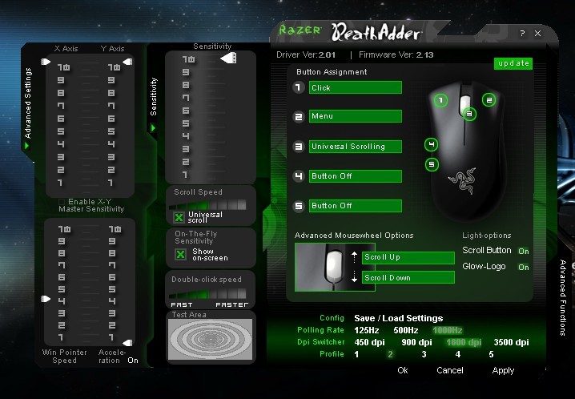Click the green circle 1 marker on mouse image
The width and height of the screenshot is (575, 399).
point(440,100)
